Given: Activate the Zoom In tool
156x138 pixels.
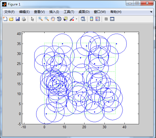Looking at the screenshot, I should 40,19.
